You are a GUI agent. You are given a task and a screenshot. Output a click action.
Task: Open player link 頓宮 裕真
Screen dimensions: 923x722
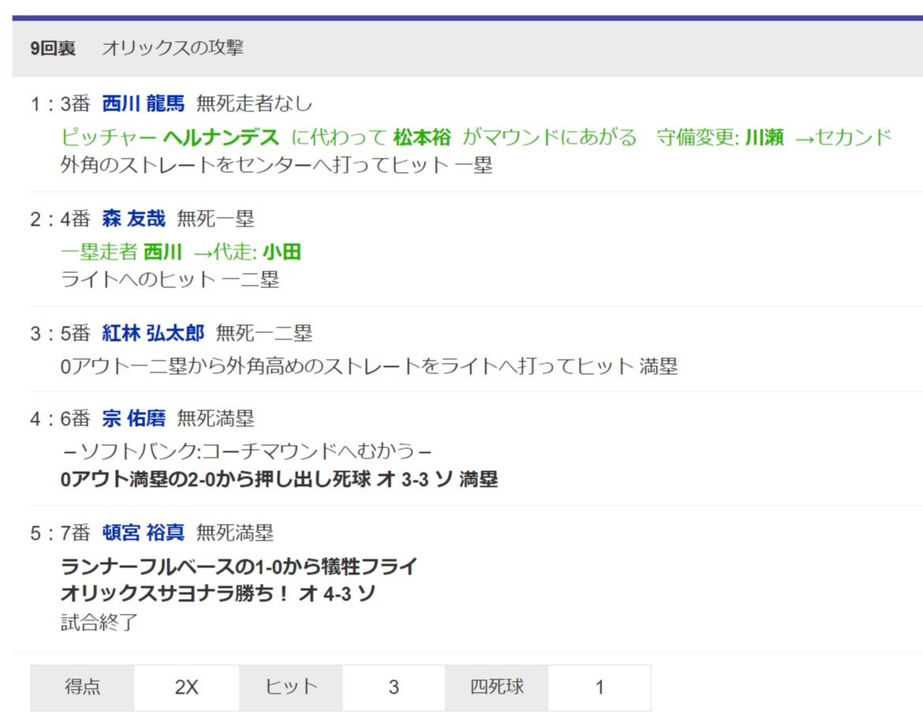click(x=143, y=533)
